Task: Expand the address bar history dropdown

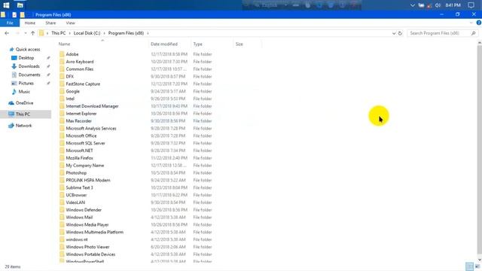Action: pyautogui.click(x=394, y=33)
